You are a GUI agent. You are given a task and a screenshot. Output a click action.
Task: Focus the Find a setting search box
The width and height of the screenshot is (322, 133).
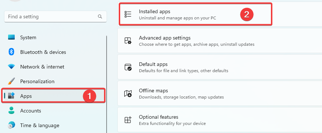coord(56,16)
